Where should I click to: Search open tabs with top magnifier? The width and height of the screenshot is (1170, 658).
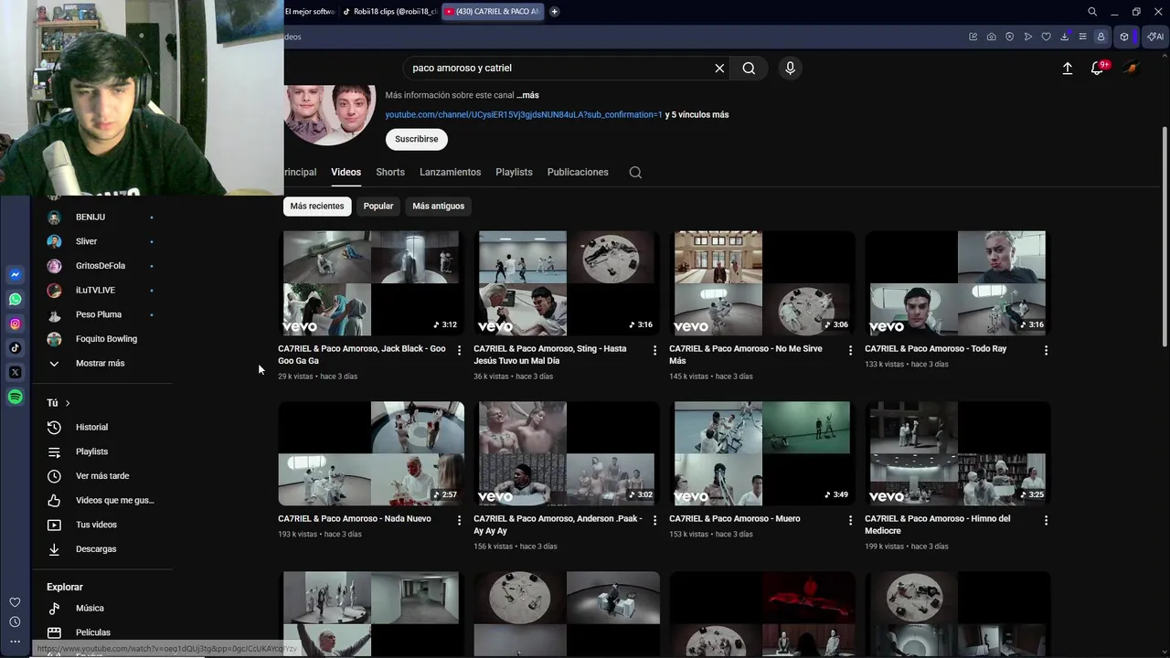click(x=1092, y=12)
